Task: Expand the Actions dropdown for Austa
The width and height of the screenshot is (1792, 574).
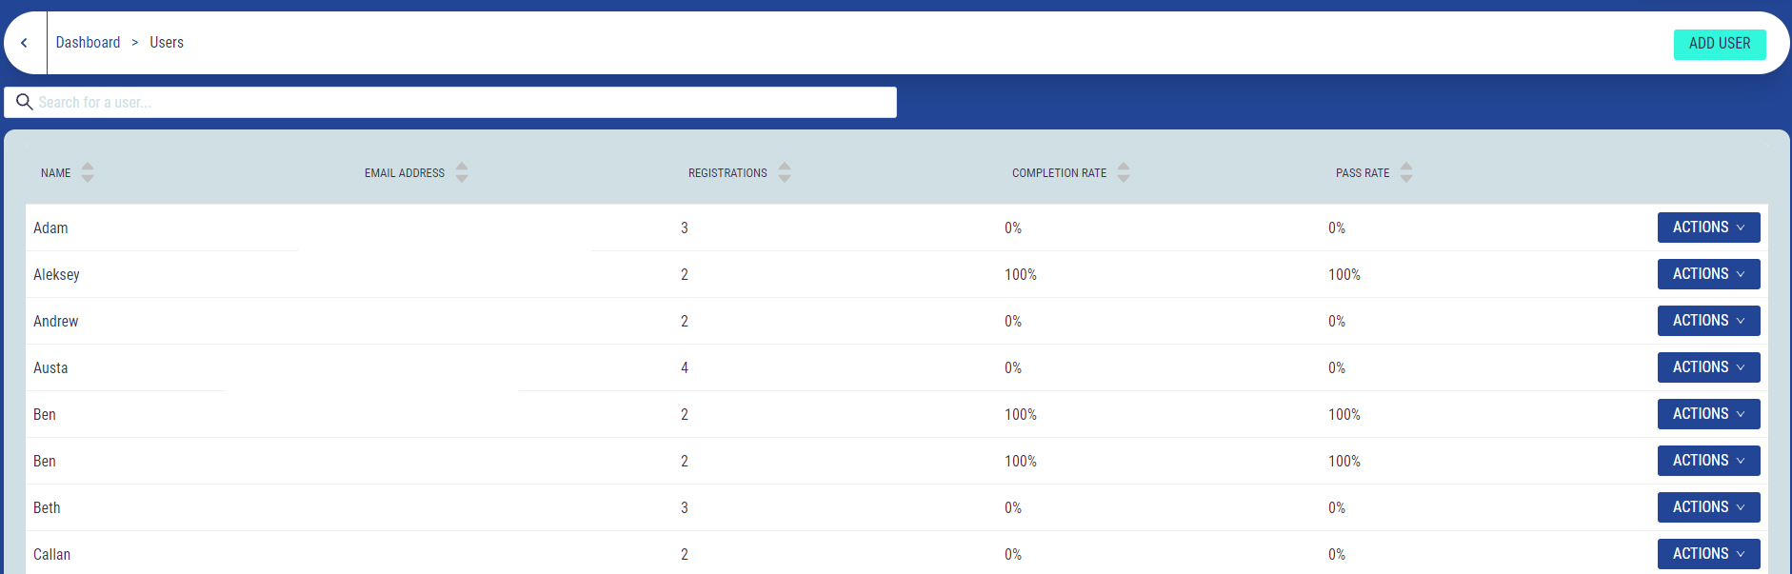Action: click(1708, 367)
